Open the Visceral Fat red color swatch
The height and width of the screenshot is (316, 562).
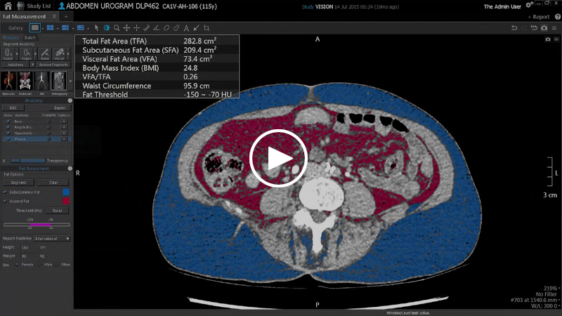point(66,201)
